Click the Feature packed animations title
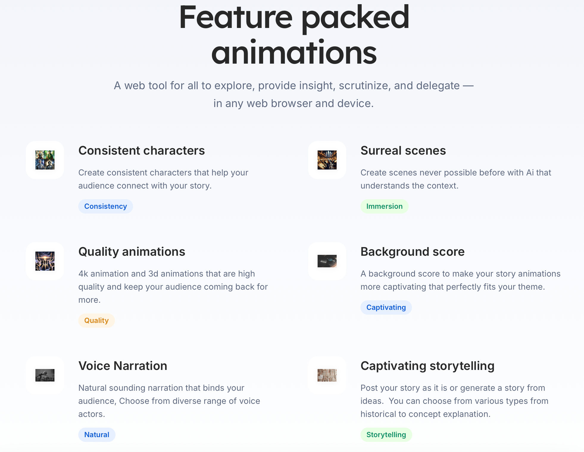This screenshot has height=452, width=584. pos(294,34)
